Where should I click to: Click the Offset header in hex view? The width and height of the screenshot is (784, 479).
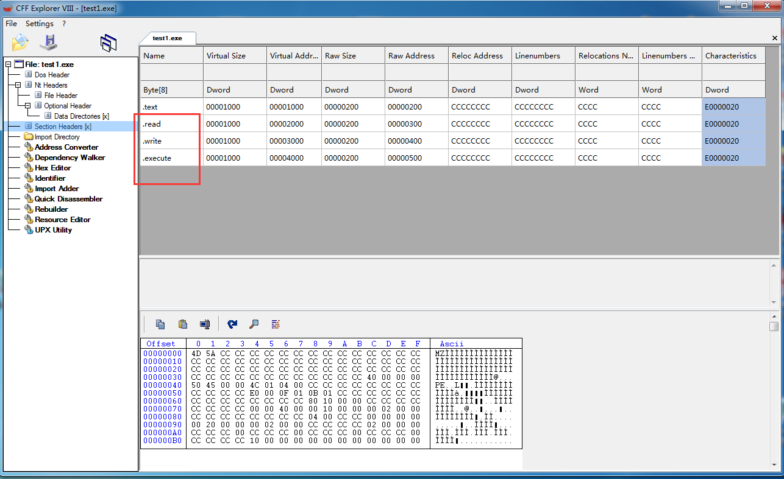(x=161, y=344)
